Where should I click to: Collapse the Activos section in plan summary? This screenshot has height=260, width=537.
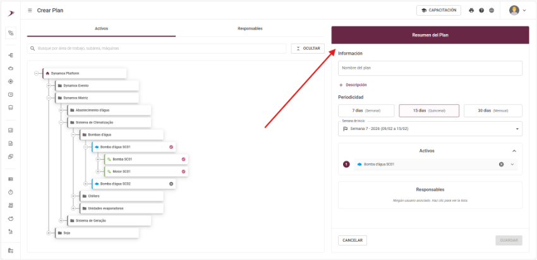coord(514,151)
